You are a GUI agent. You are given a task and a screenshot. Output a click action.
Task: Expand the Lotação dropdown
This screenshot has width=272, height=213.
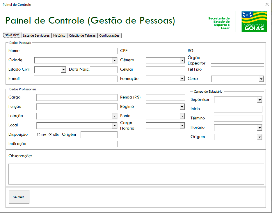115,116
